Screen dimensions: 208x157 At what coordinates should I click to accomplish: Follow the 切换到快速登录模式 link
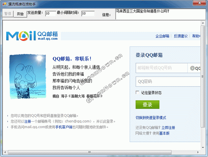click(x=151, y=118)
